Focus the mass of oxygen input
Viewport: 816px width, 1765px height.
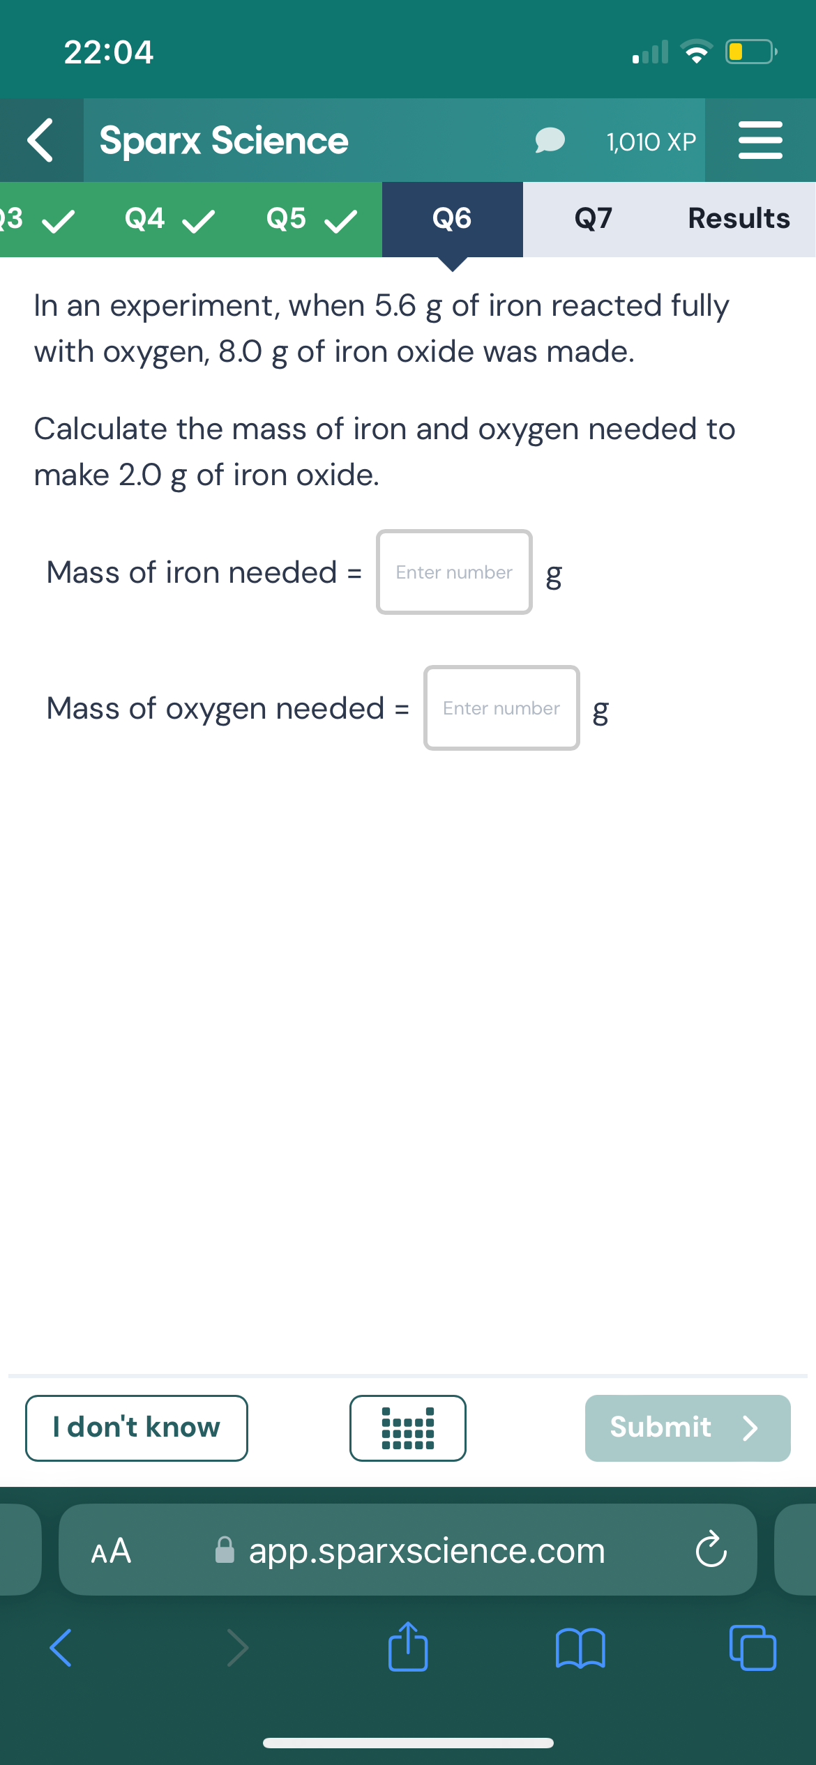coord(501,708)
